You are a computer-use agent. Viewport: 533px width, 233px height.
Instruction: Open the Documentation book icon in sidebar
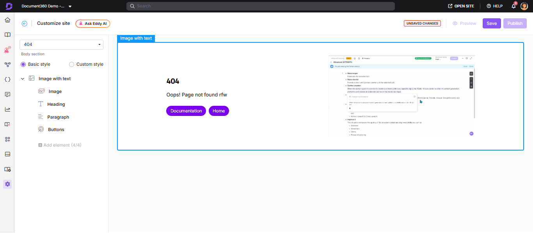click(x=7, y=35)
